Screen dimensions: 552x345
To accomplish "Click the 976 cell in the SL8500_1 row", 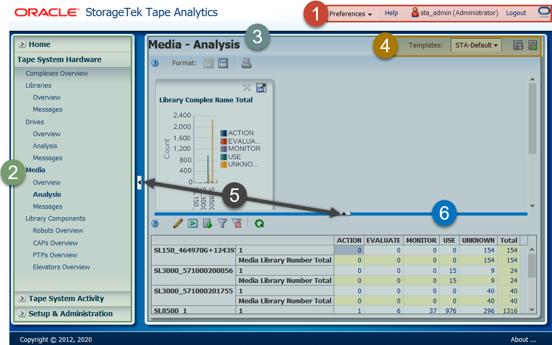I will pos(449,311).
